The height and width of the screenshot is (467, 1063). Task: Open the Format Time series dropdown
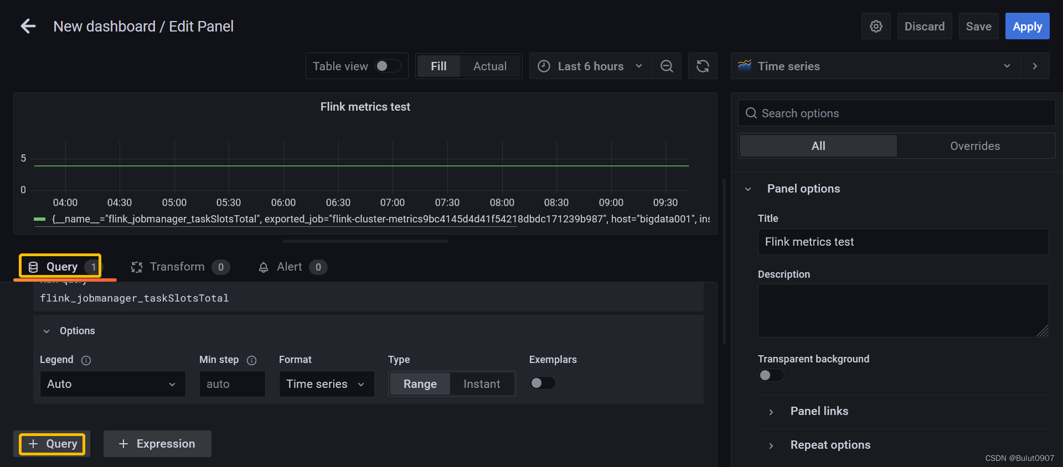326,384
